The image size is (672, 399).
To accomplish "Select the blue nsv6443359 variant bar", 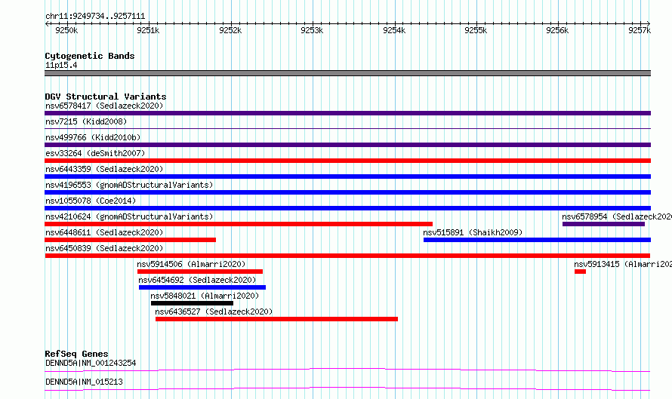I will (x=347, y=176).
